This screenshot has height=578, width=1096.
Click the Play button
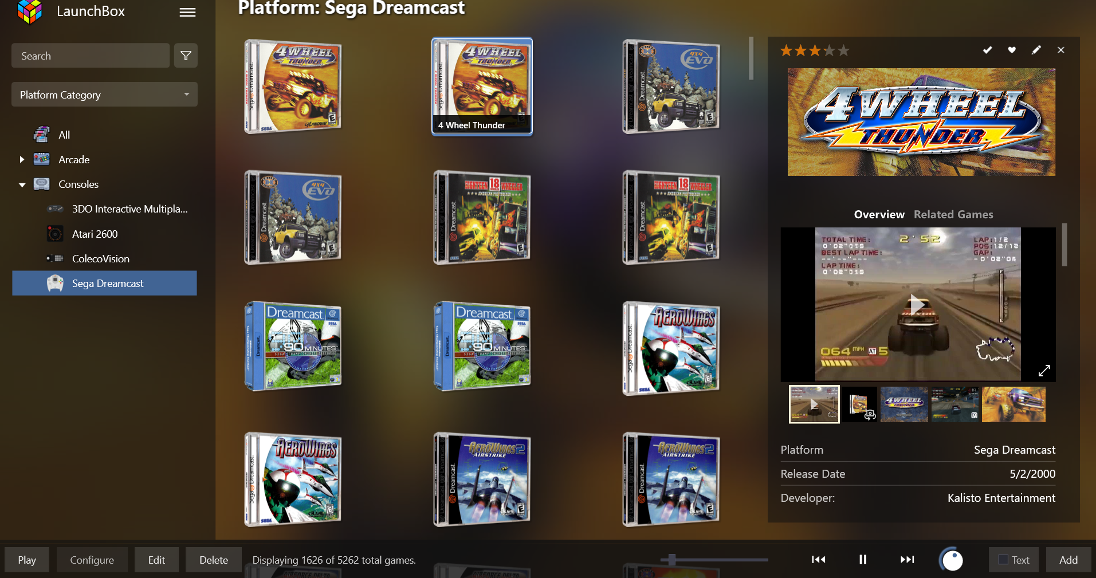tap(27, 560)
